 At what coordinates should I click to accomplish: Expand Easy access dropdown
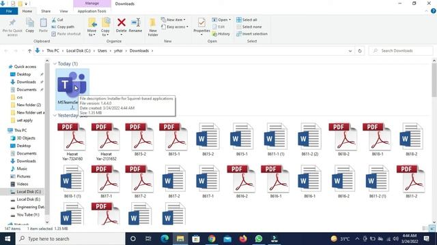pos(175,27)
